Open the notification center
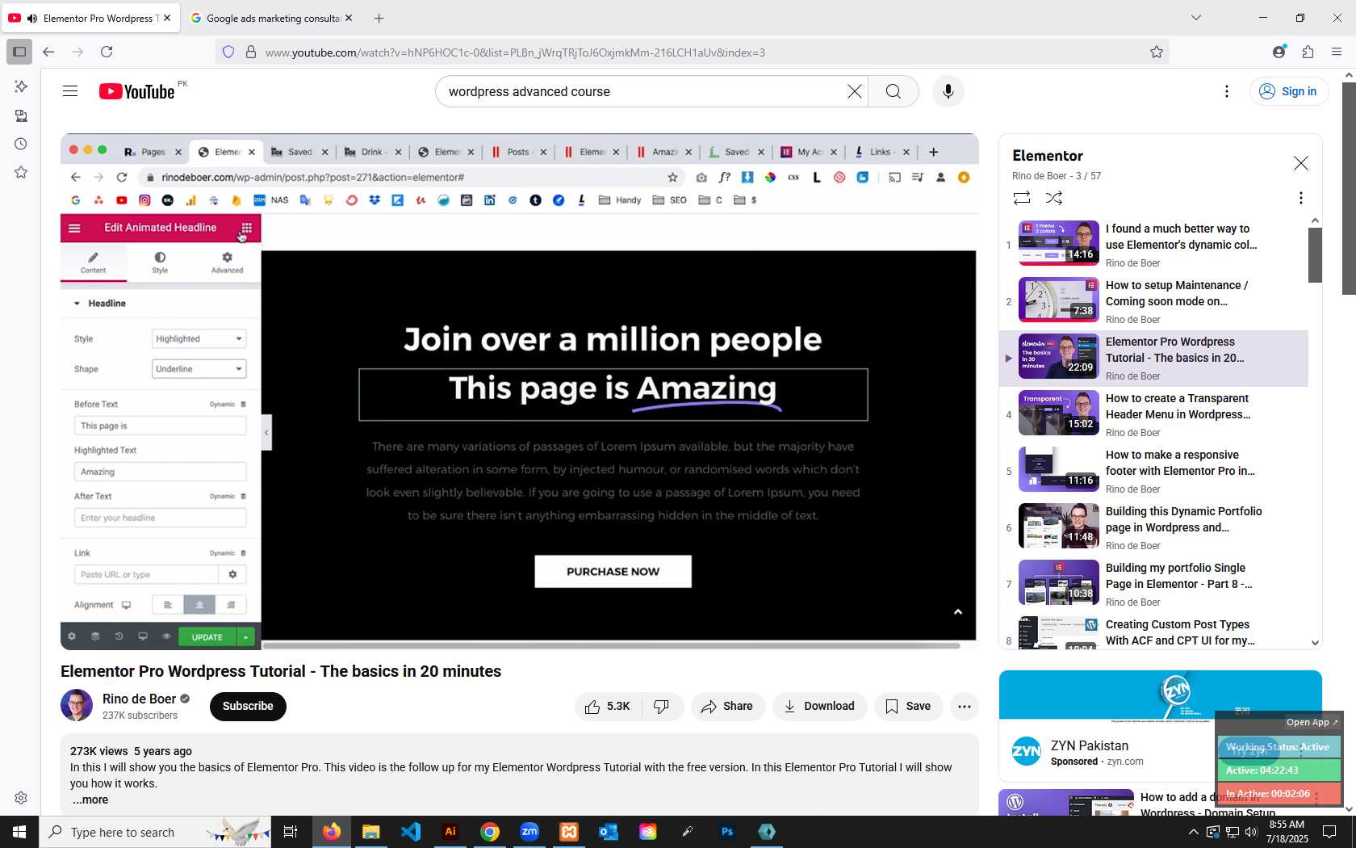Screen dimensions: 1356x848 (x=1329, y=832)
